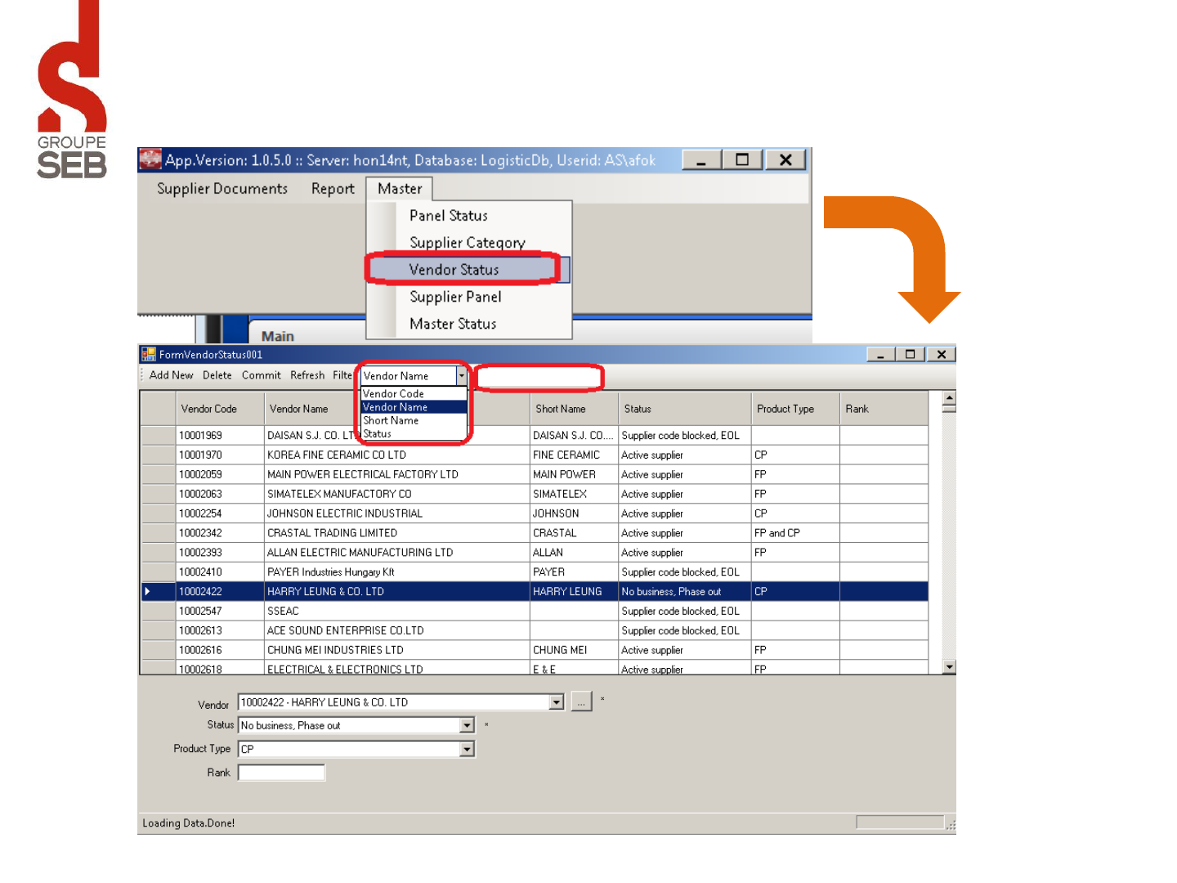Click Refresh in the toolbar

click(x=307, y=375)
